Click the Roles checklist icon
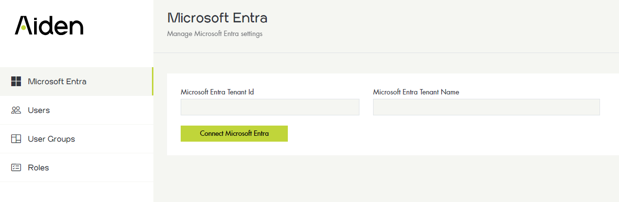Viewport: 619px width, 202px height. (16, 167)
